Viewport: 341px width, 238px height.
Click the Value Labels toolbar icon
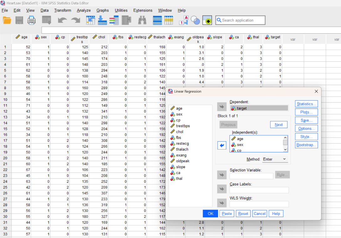pyautogui.click(x=184, y=20)
